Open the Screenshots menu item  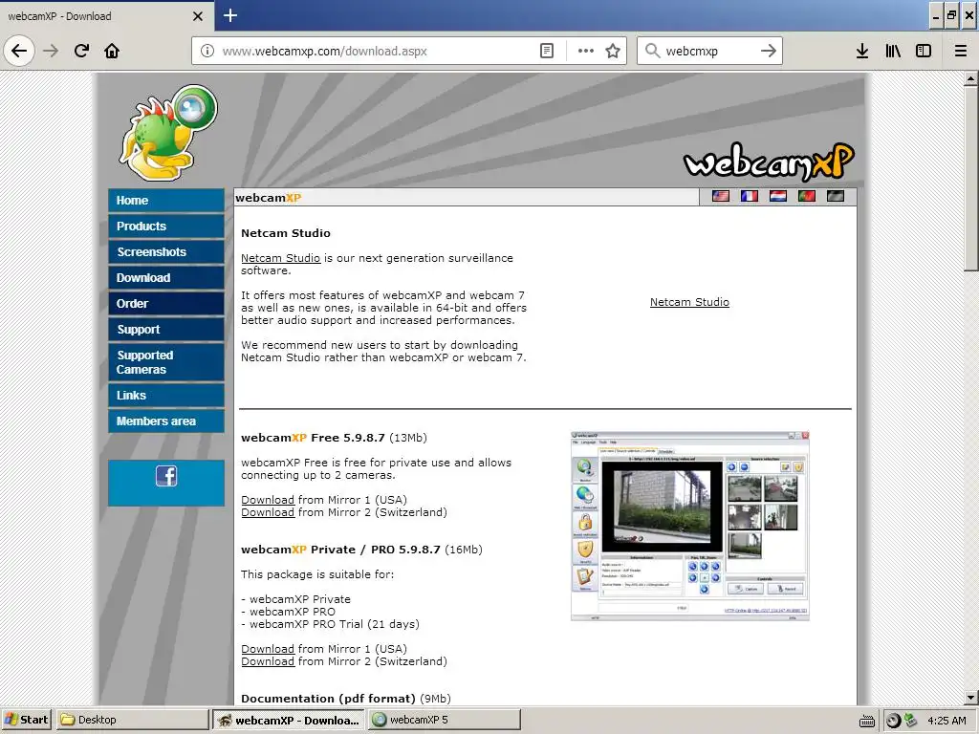pos(166,251)
